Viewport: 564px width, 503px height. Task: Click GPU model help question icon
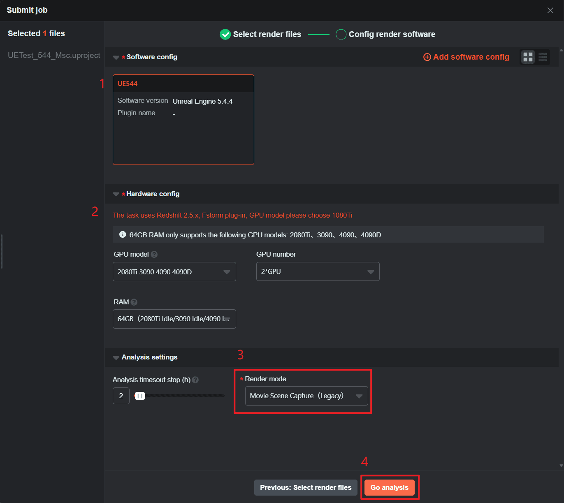154,255
